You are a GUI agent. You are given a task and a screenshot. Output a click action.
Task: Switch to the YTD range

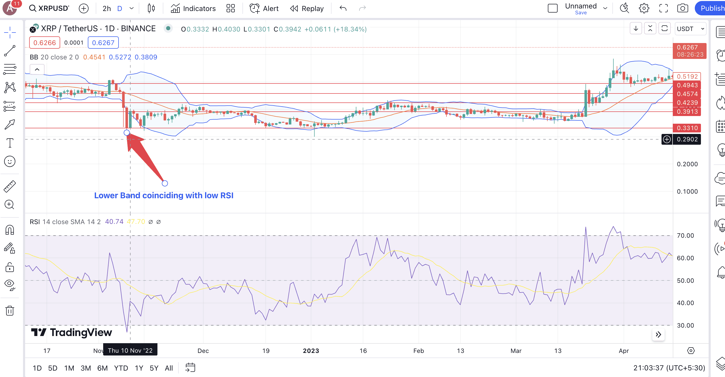[x=121, y=368]
